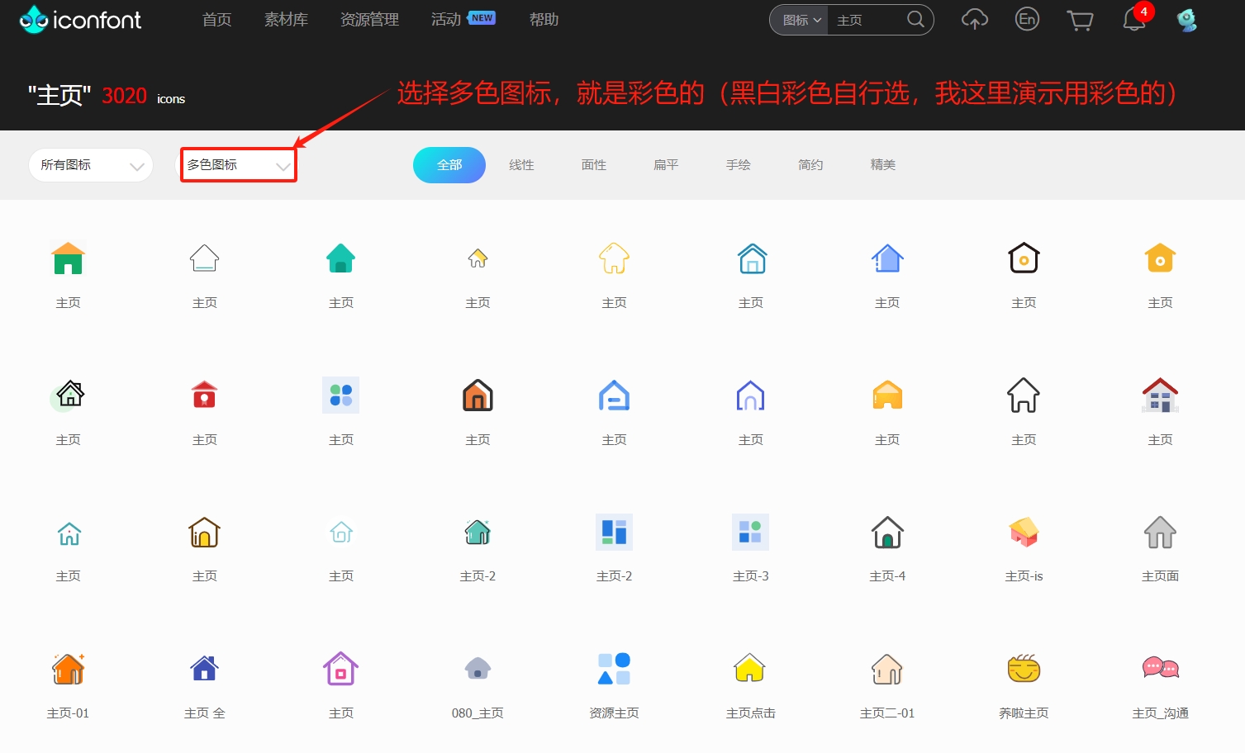This screenshot has height=753, width=1245.
Task: Switch to the 手绘 style tab
Action: click(738, 164)
